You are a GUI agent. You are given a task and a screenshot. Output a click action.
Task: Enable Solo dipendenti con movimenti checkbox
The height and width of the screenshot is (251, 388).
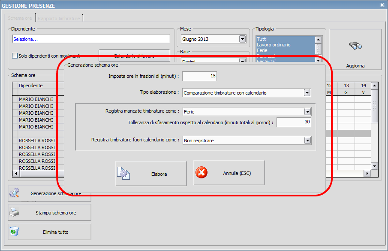click(x=15, y=55)
